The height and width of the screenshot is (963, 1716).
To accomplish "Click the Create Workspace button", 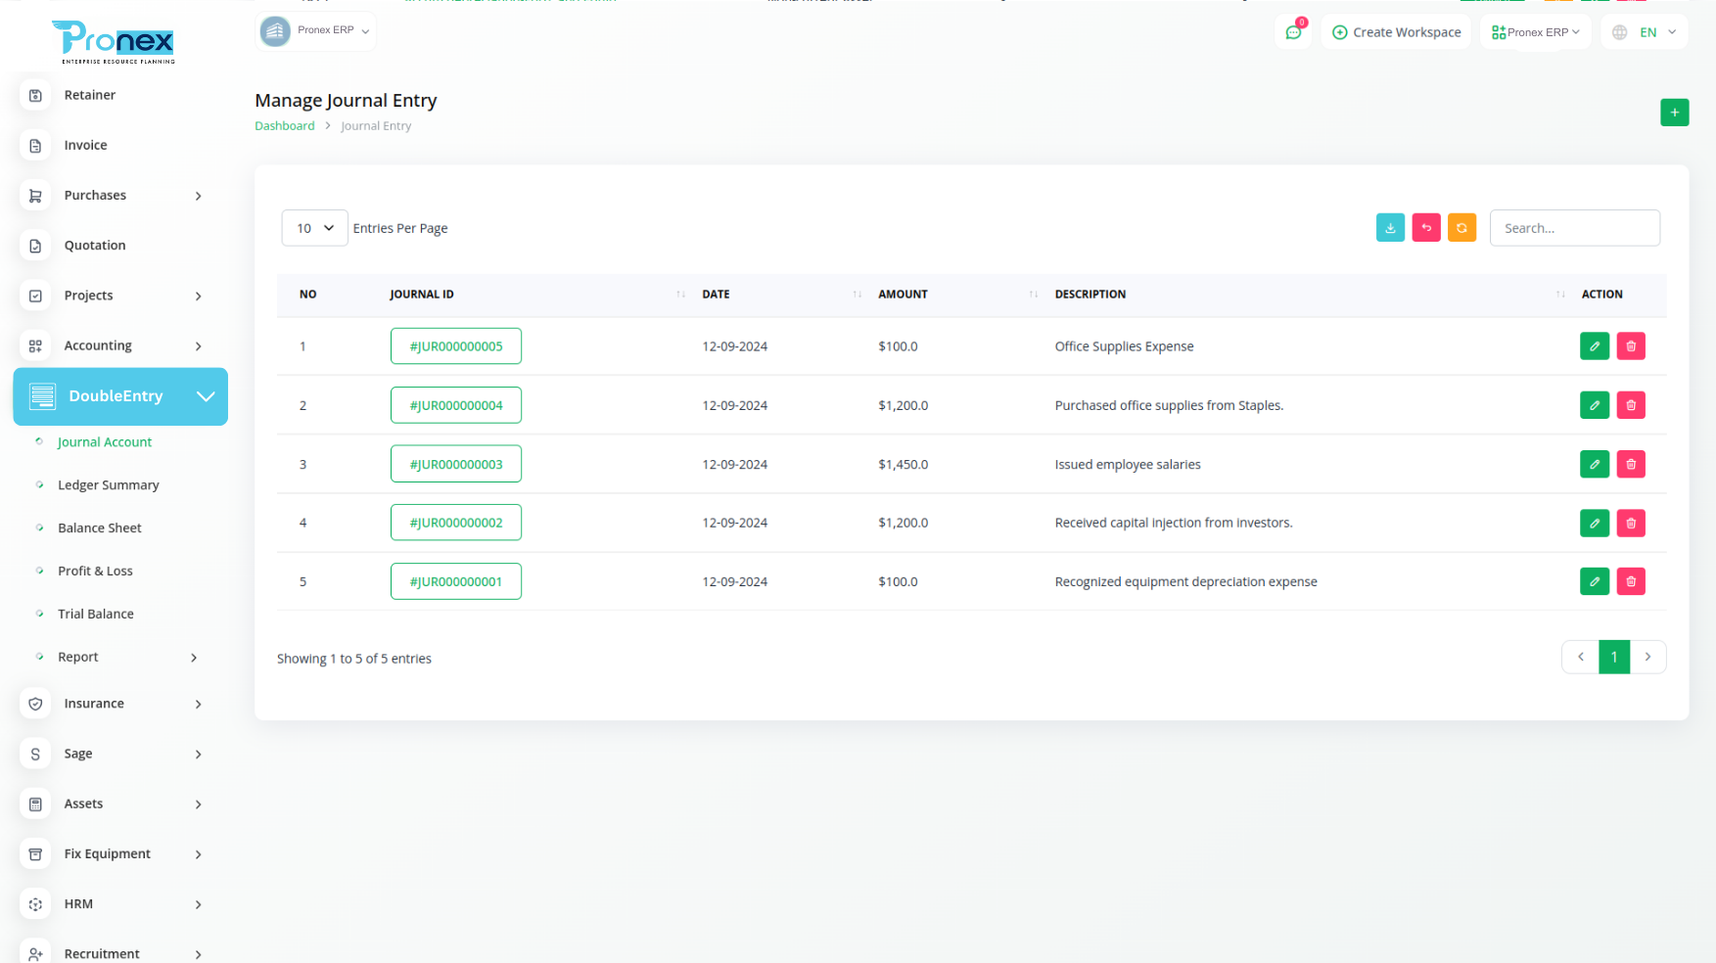I will pos(1396,32).
